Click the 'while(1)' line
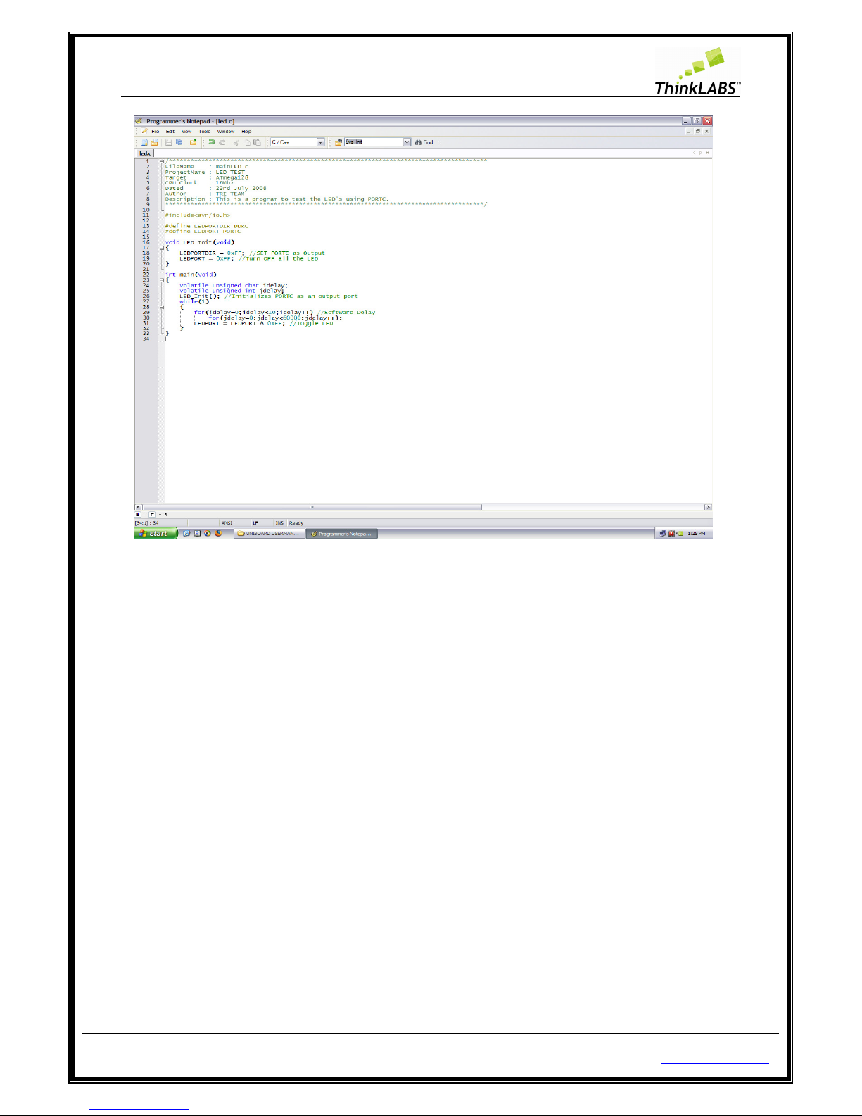Image resolution: width=862 pixels, height=1116 pixels. [x=194, y=301]
